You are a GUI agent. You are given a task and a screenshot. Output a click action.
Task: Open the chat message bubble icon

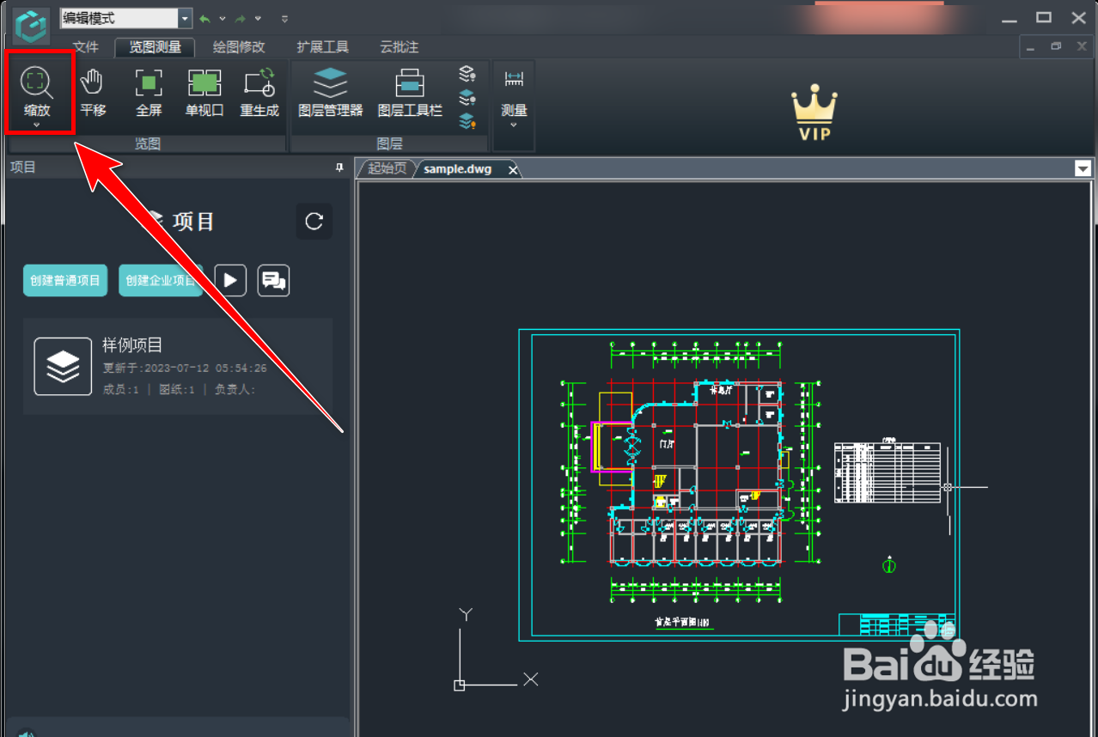(273, 280)
